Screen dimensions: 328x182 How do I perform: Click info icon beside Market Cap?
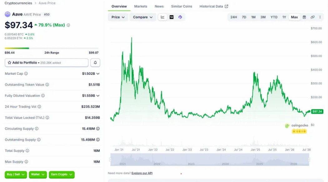26,74
